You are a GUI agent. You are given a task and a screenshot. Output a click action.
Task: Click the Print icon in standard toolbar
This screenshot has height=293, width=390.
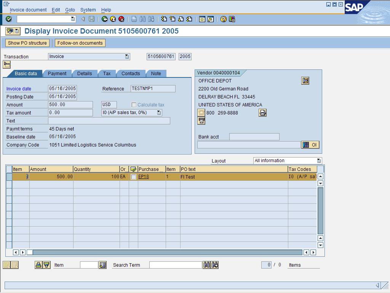point(134,19)
